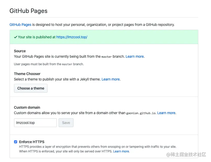Click the gaonian.github.io code text
The height and width of the screenshot is (162, 211).
click(141, 113)
